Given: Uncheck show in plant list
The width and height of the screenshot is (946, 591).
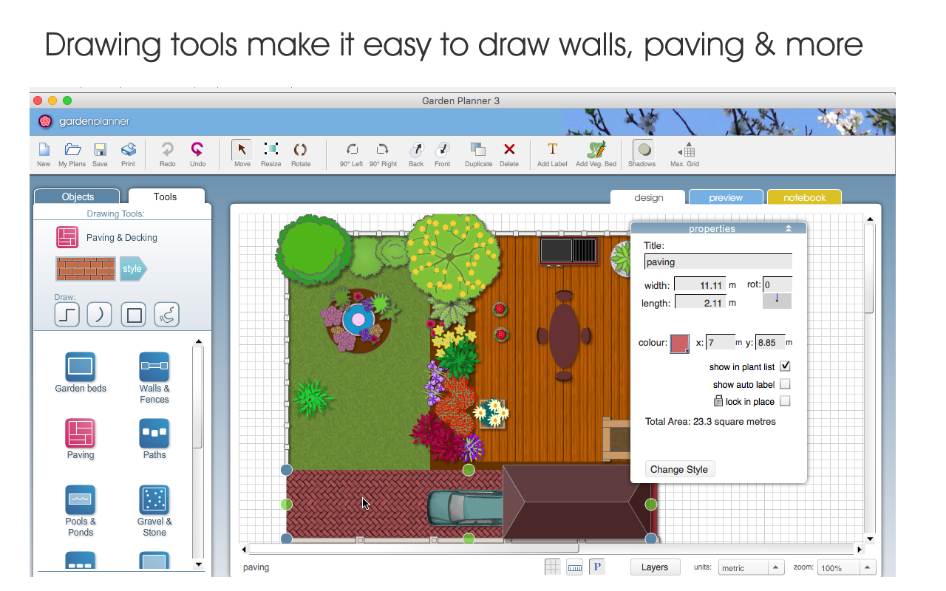Looking at the screenshot, I should point(786,366).
